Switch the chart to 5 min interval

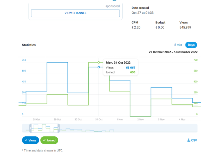click(178, 45)
